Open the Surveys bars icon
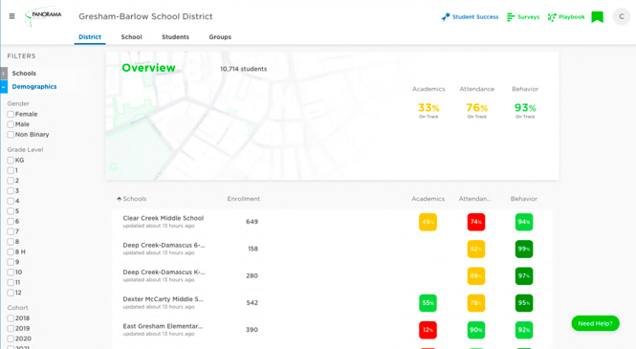The height and width of the screenshot is (349, 636). pyautogui.click(x=511, y=17)
